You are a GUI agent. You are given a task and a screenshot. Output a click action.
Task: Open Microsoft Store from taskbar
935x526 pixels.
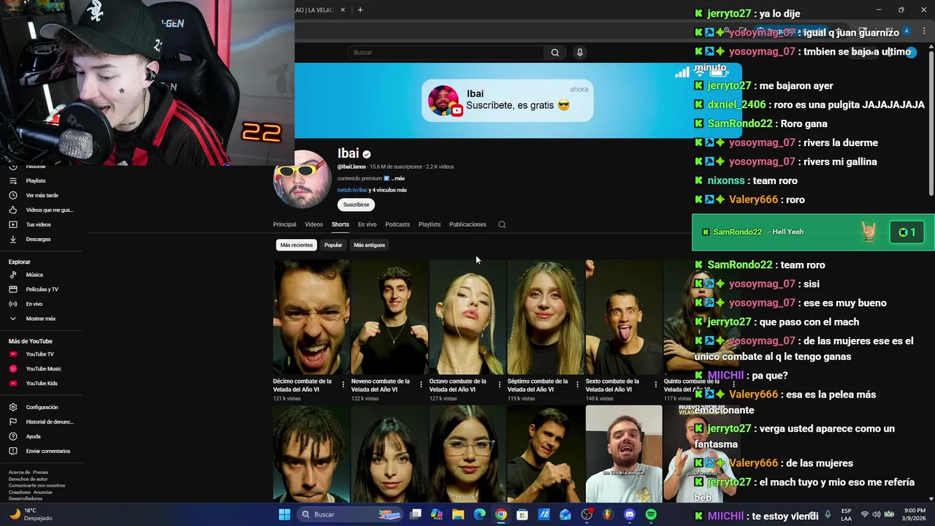522,514
